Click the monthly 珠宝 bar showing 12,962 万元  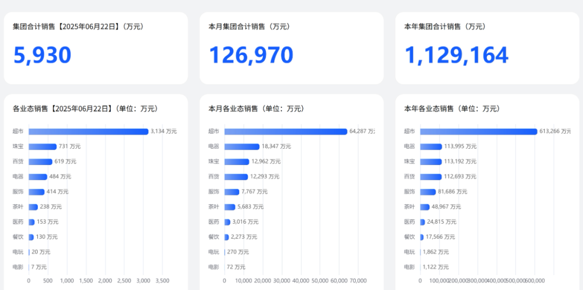pos(237,162)
